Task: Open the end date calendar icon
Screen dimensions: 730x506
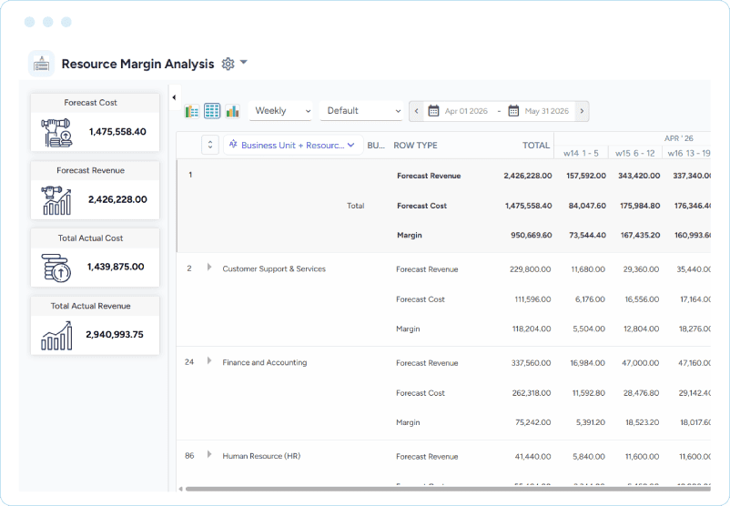Action: click(513, 111)
